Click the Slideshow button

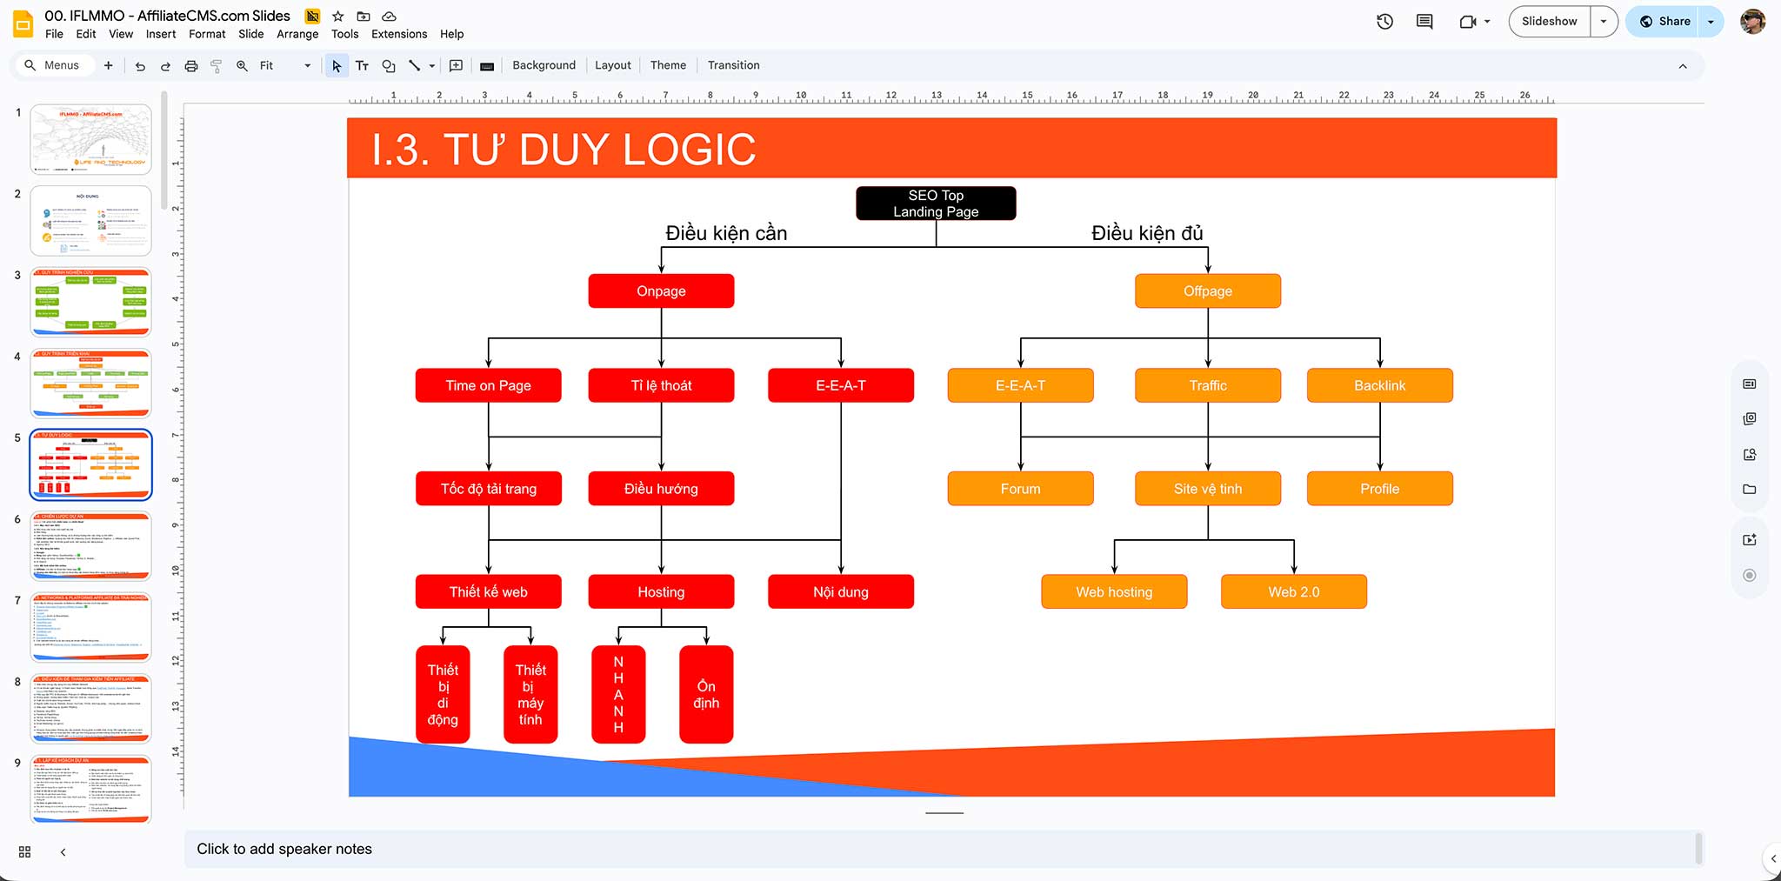click(1550, 22)
